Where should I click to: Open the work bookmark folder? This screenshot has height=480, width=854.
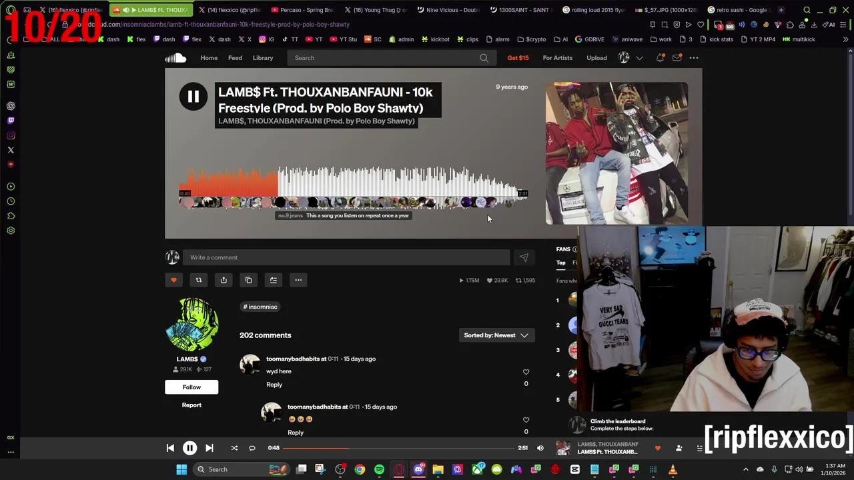point(661,39)
